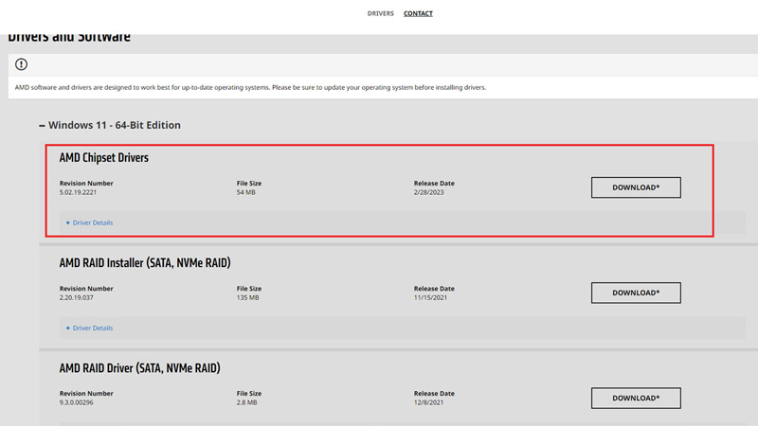Click the release date 11/15/2021
This screenshot has width=758, height=426.
(430, 297)
